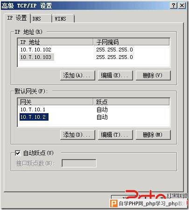Click 编辑(E) button for IP addresses
Viewport: 189px width, 210px height.
pos(115,75)
